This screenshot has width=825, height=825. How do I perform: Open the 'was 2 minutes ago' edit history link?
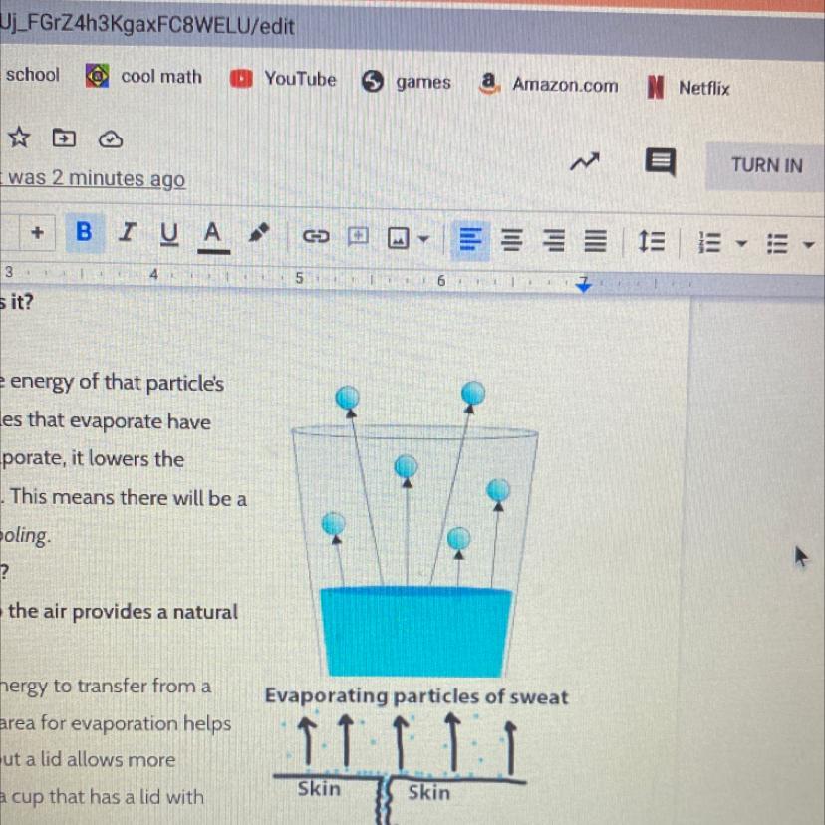93,179
